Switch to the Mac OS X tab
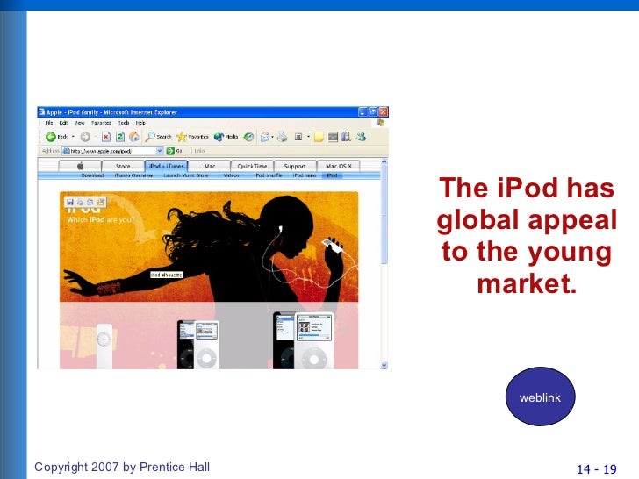The height and width of the screenshot is (479, 639). point(339,166)
